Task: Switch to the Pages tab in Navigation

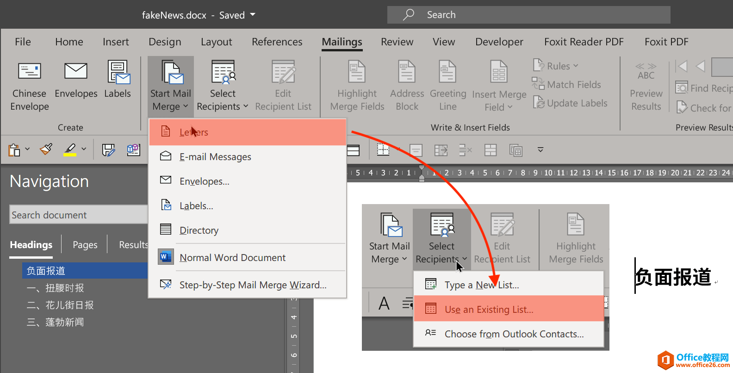Action: click(x=85, y=245)
